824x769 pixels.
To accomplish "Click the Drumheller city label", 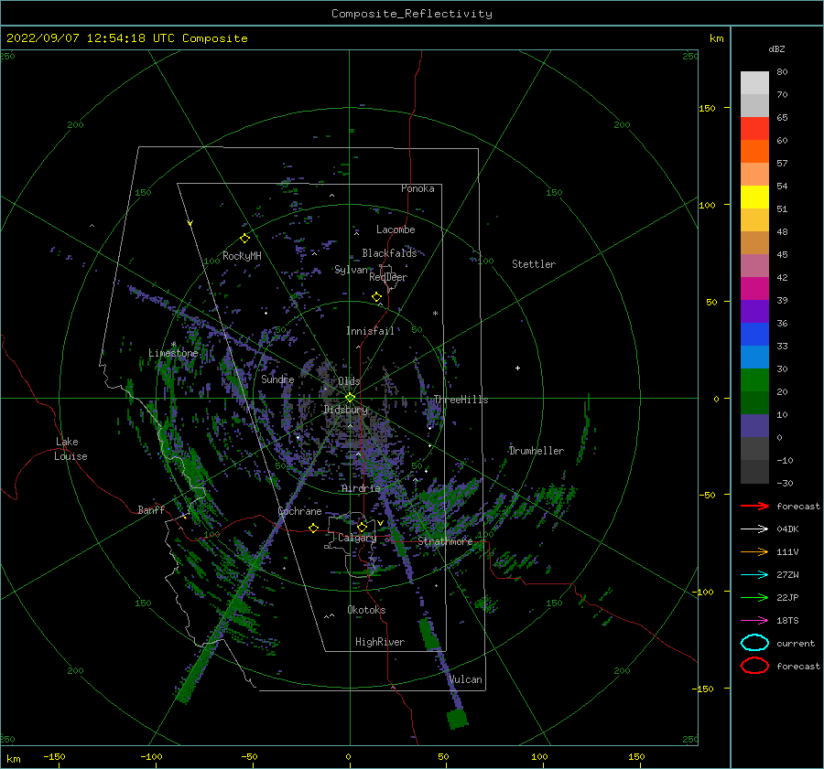I will [537, 451].
